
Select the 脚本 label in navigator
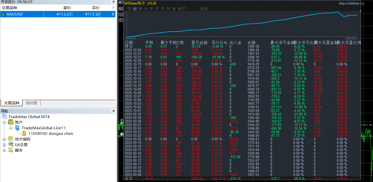(19, 150)
